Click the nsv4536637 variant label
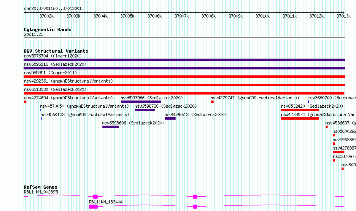Screen dimensions: 356x211 tap(340, 123)
